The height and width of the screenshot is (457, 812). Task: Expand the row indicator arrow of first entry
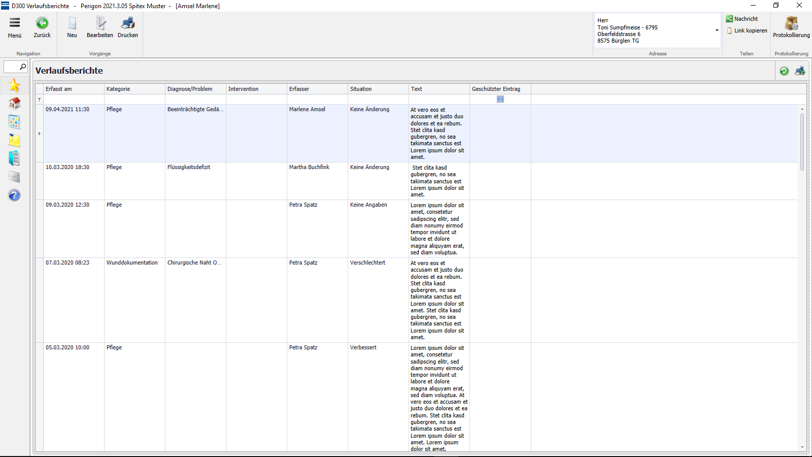click(40, 134)
